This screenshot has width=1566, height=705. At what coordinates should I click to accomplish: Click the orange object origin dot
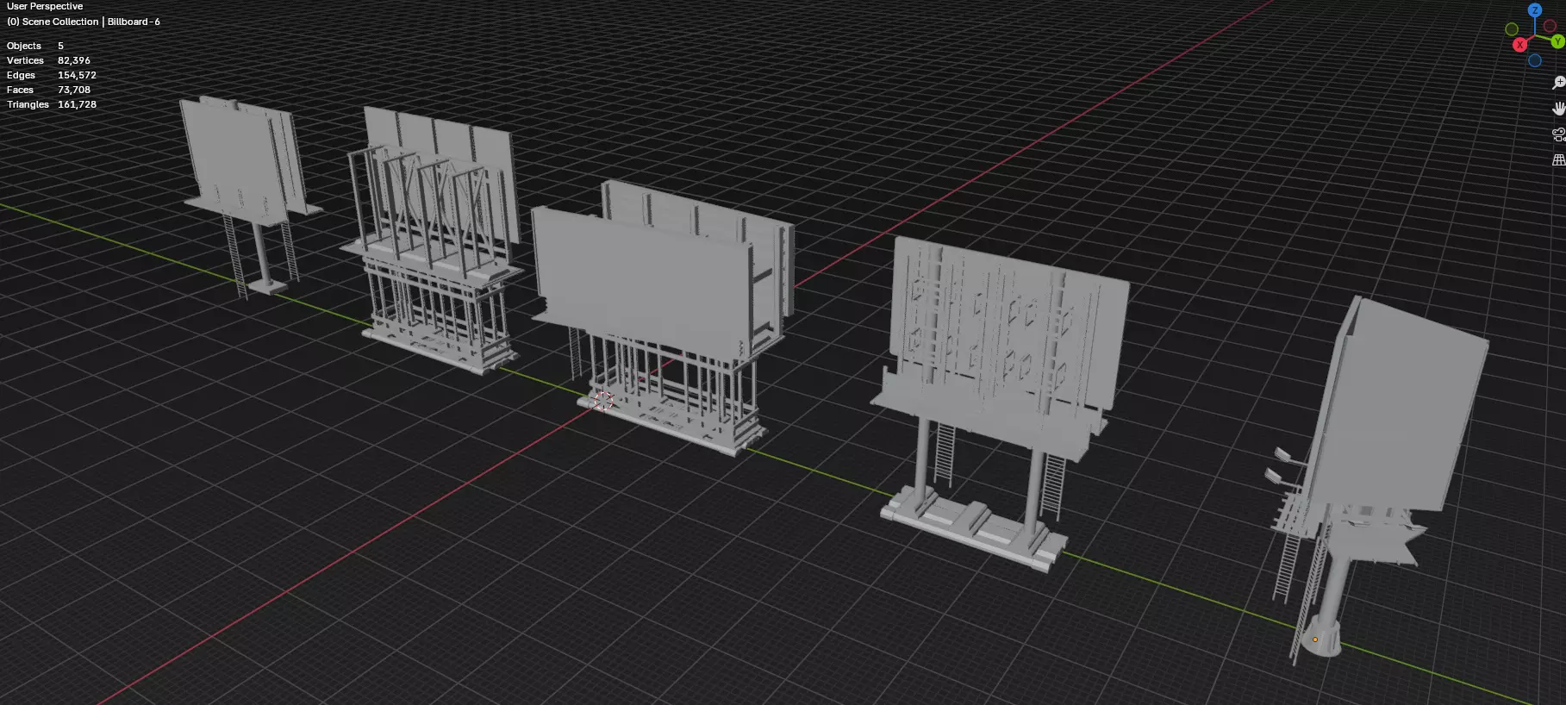click(x=1314, y=639)
